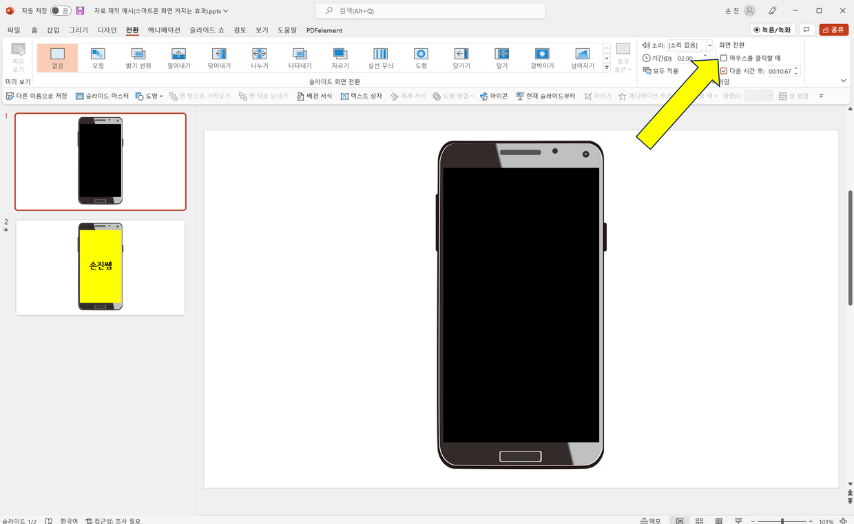Click the 검색 search box
This screenshot has height=524, width=854.
tap(430, 11)
